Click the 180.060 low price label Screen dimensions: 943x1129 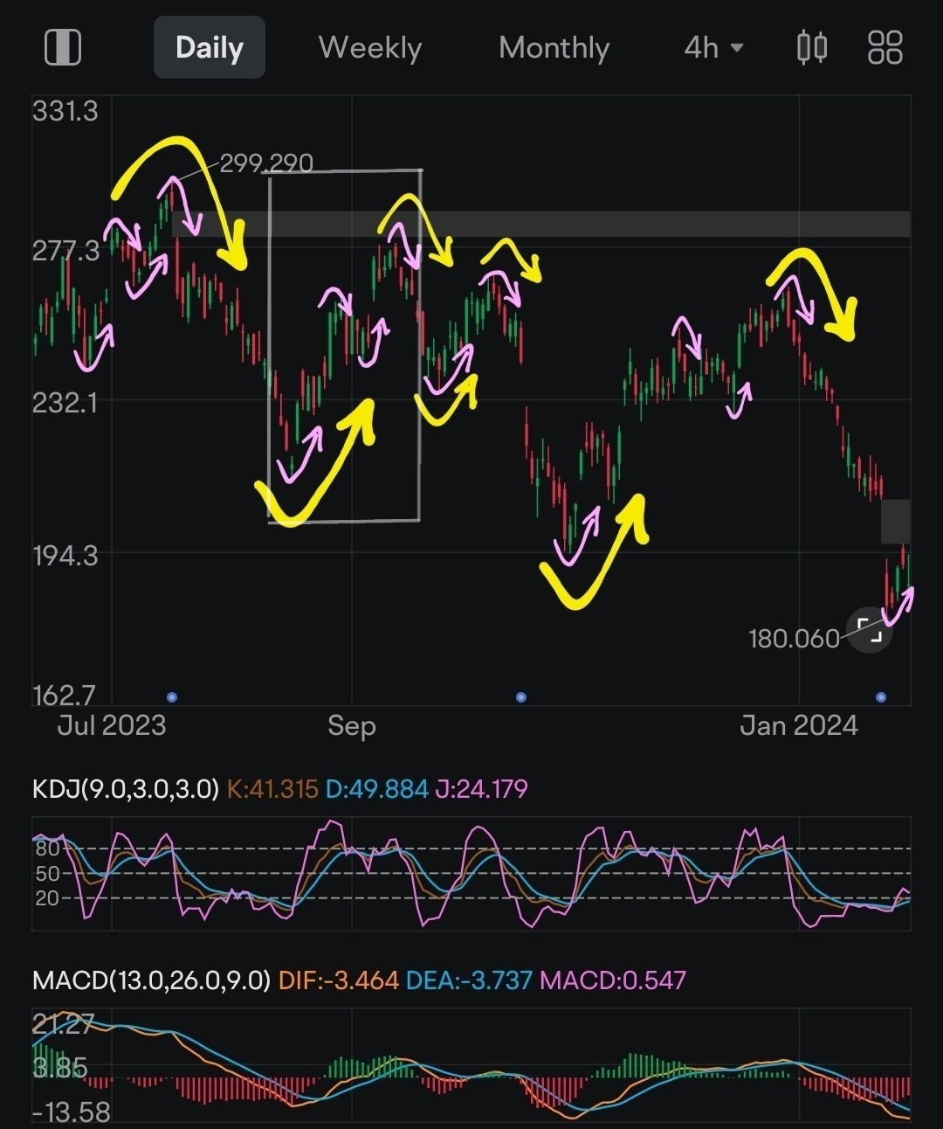(794, 639)
